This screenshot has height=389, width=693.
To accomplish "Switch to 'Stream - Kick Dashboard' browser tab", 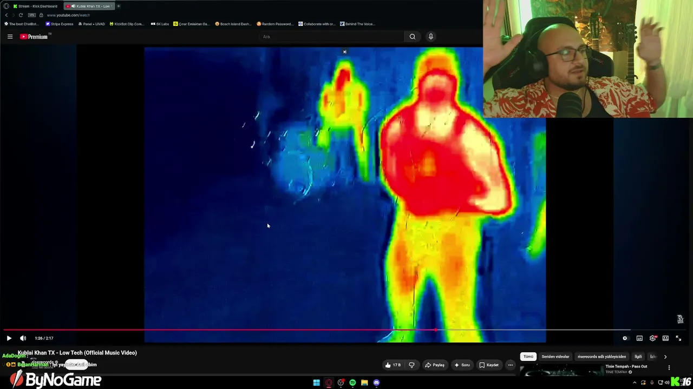I will (35, 6).
